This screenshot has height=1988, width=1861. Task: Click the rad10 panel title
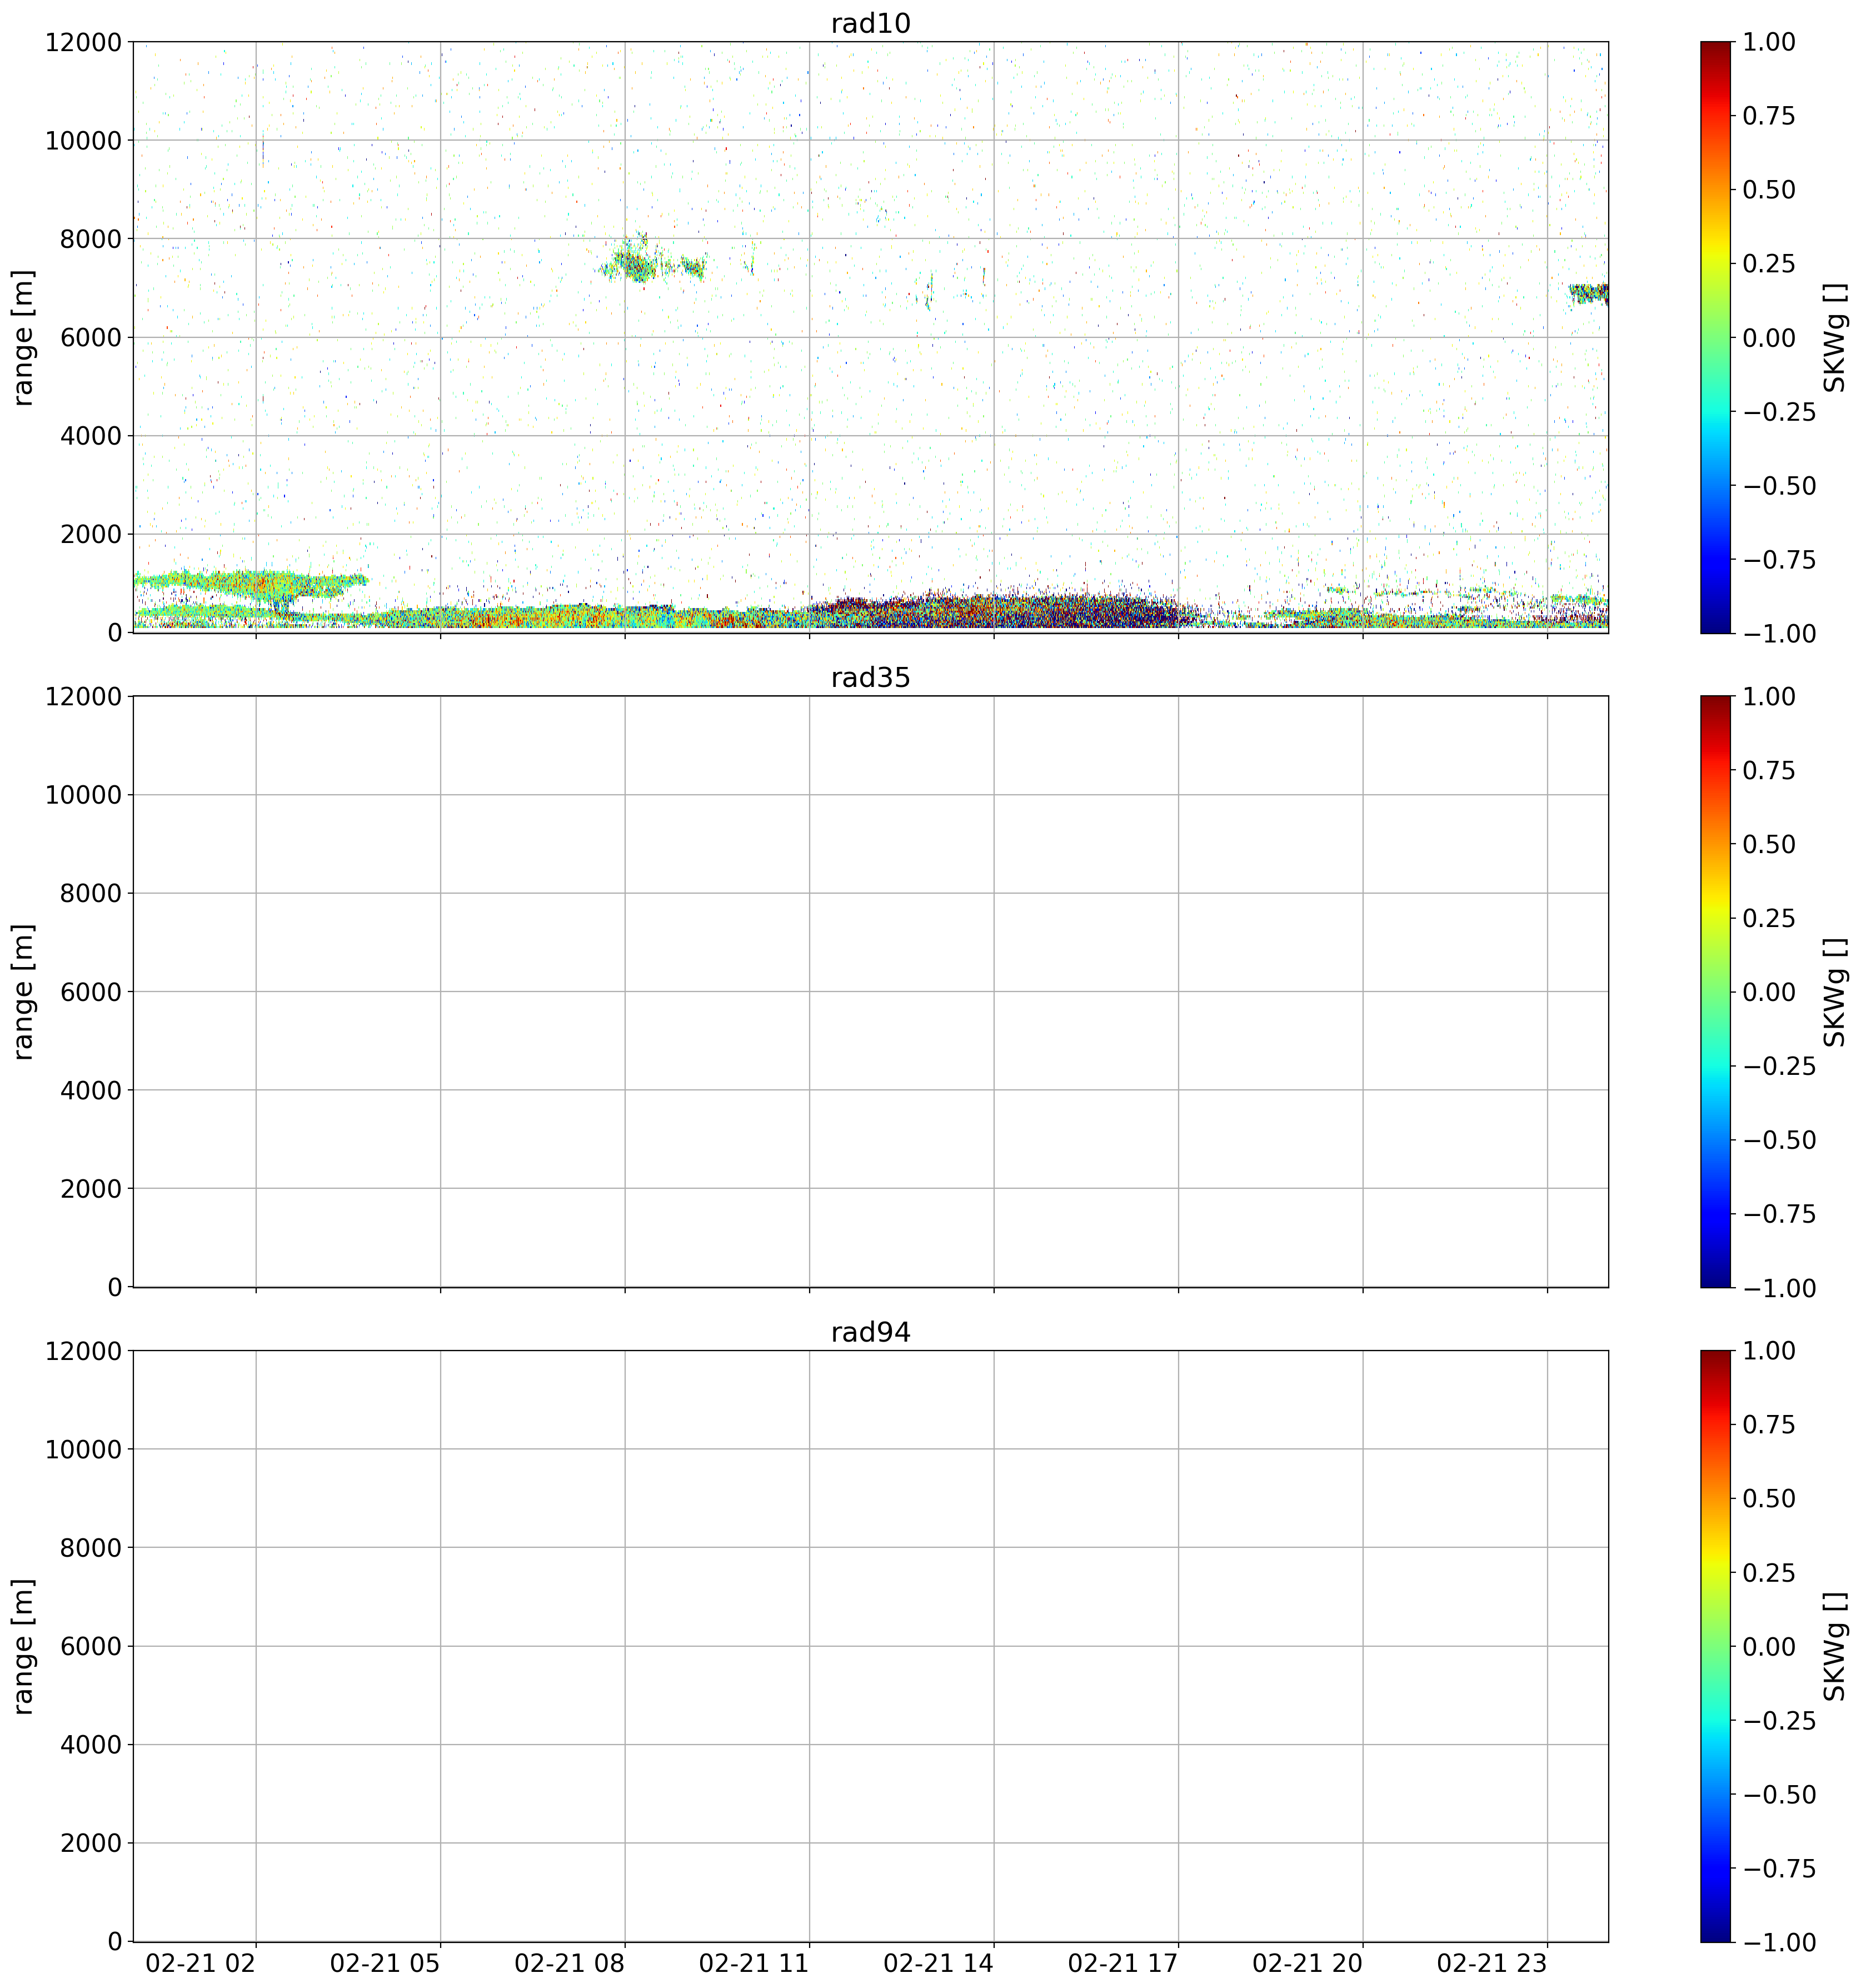click(870, 23)
